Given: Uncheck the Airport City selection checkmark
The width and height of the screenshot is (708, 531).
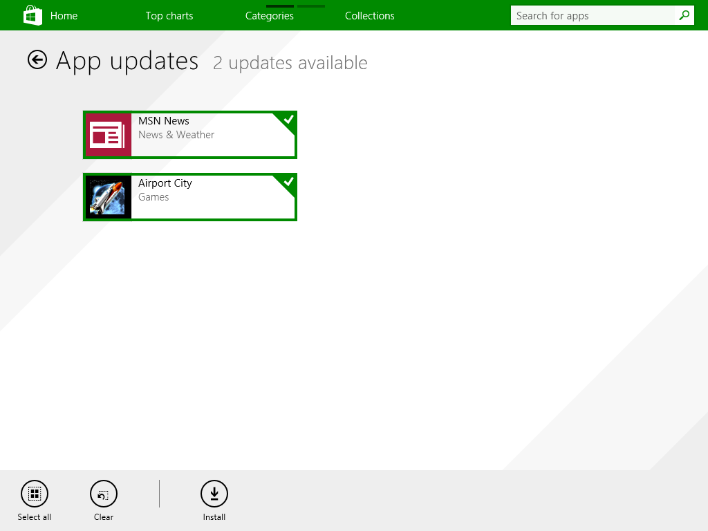Looking at the screenshot, I should click(x=288, y=182).
